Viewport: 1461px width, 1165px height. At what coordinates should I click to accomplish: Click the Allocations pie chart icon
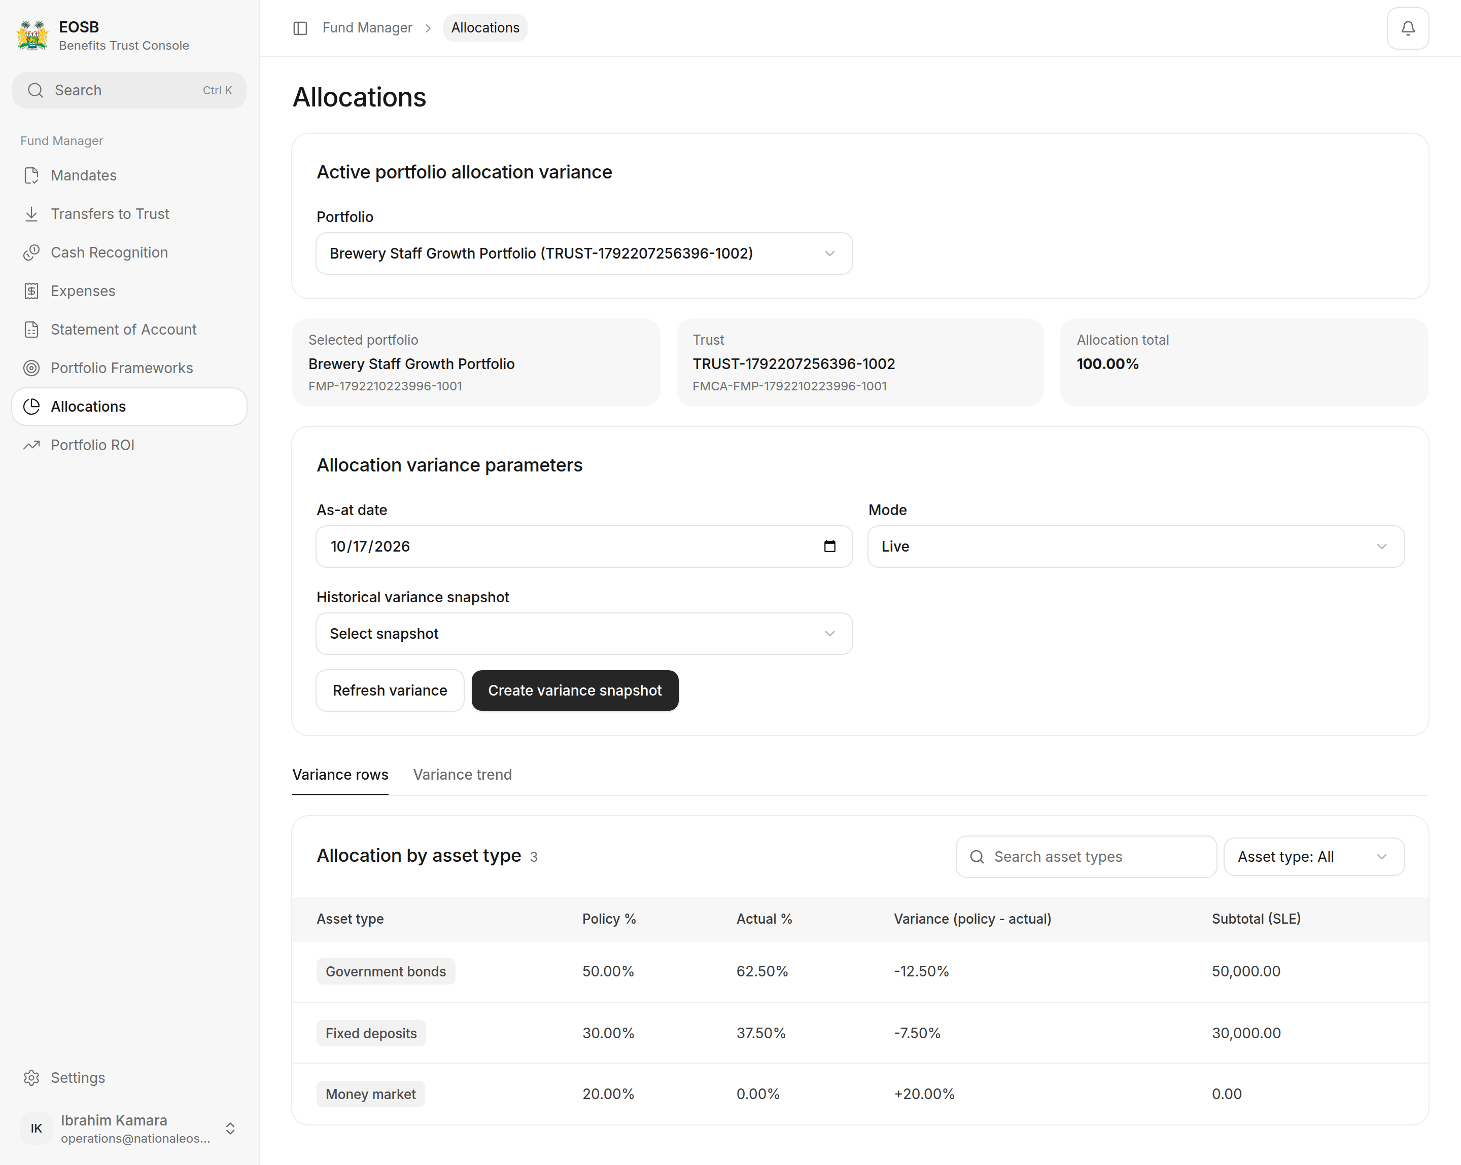tap(31, 407)
